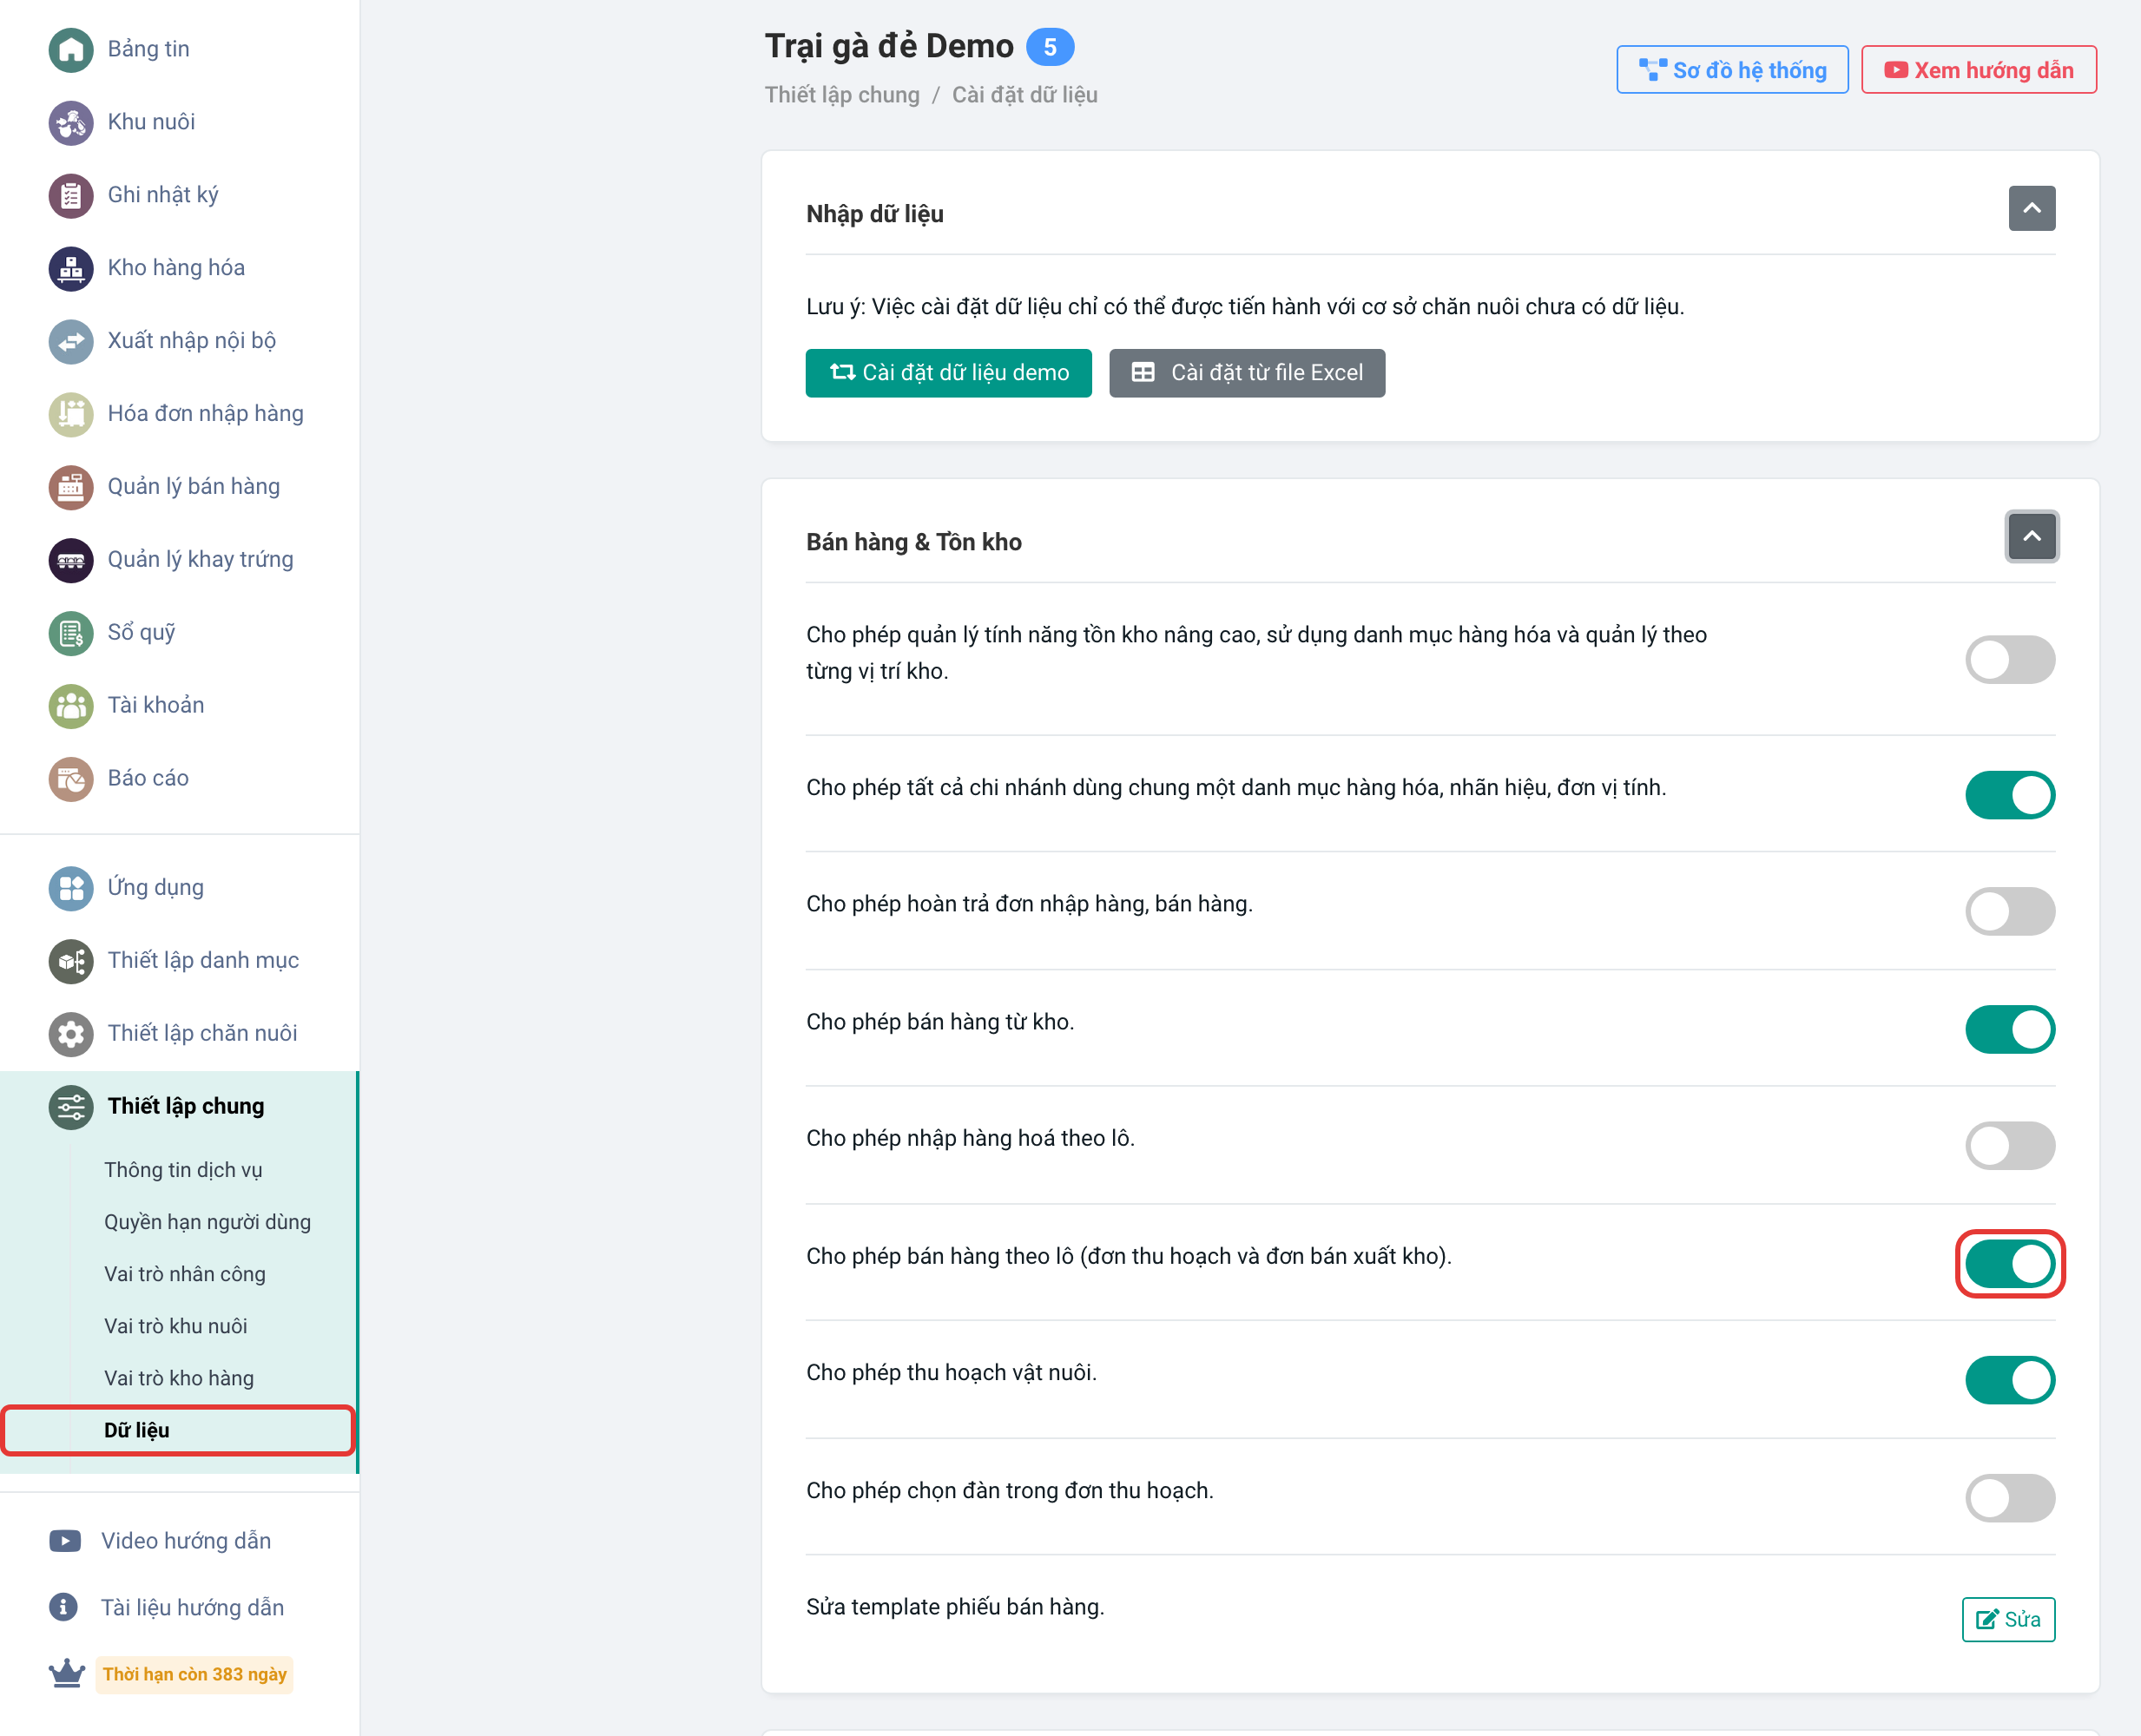The image size is (2141, 1736).
Task: Open the Thiết lập danh mục icon
Action: click(x=71, y=961)
